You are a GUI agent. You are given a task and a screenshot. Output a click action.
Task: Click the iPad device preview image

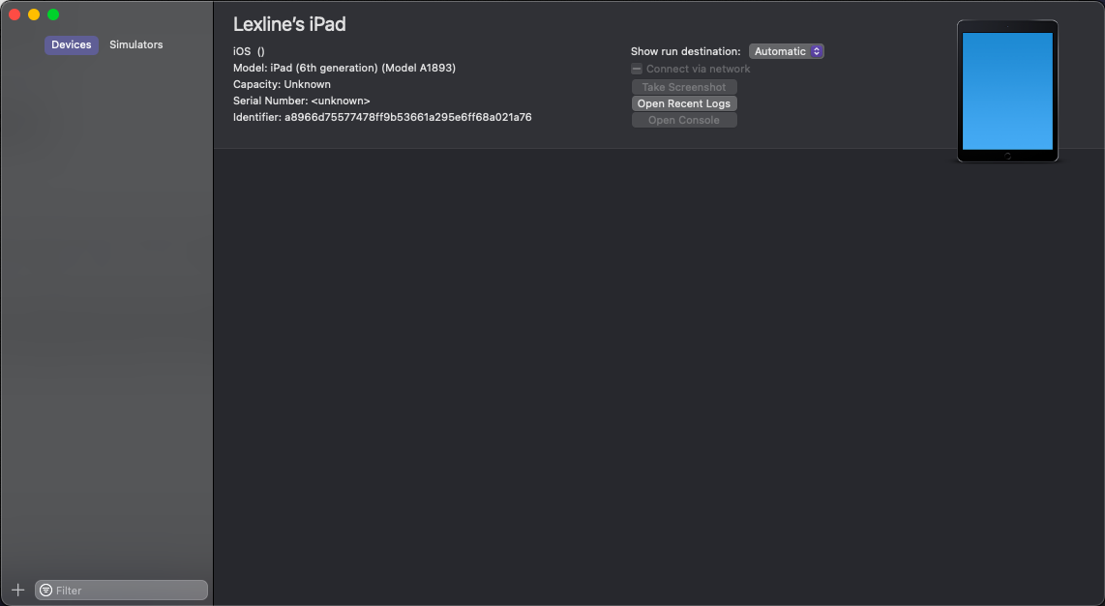[1007, 91]
